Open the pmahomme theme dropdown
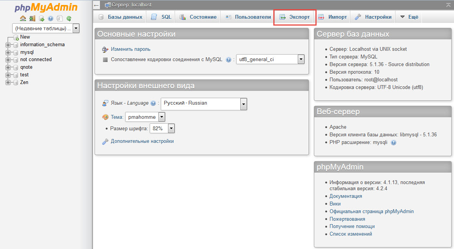 click(145, 117)
